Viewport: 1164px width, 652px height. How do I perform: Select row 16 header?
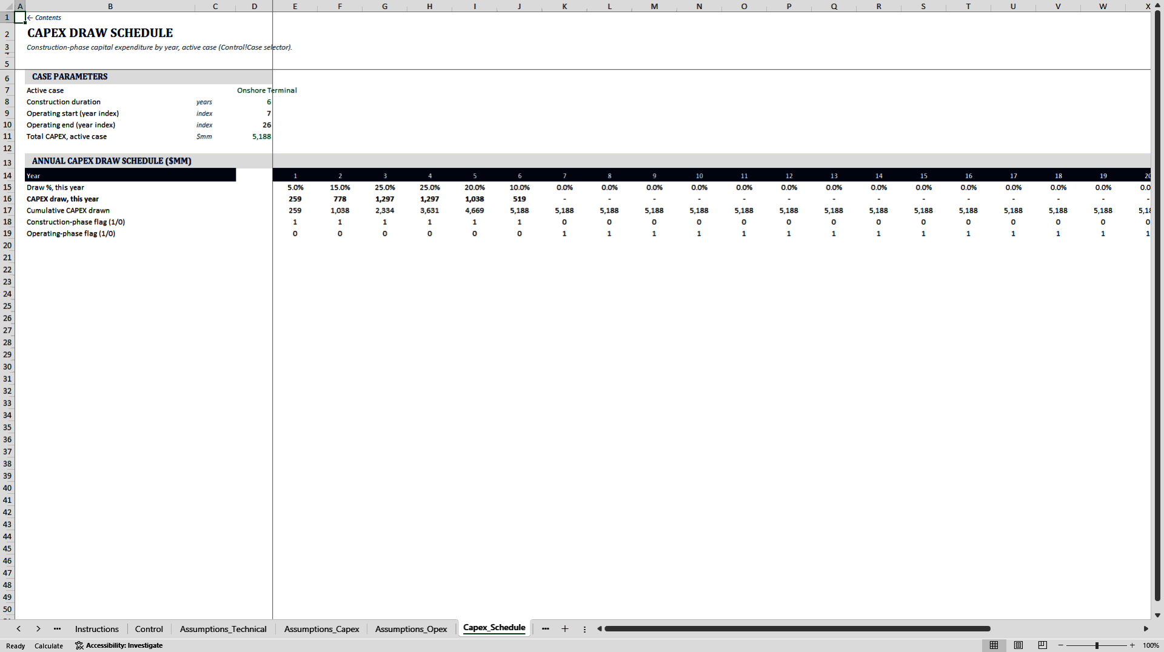tap(7, 199)
